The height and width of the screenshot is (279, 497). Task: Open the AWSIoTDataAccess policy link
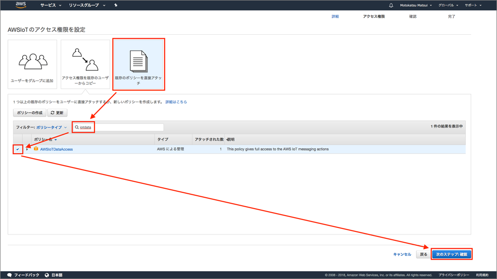[x=57, y=149]
